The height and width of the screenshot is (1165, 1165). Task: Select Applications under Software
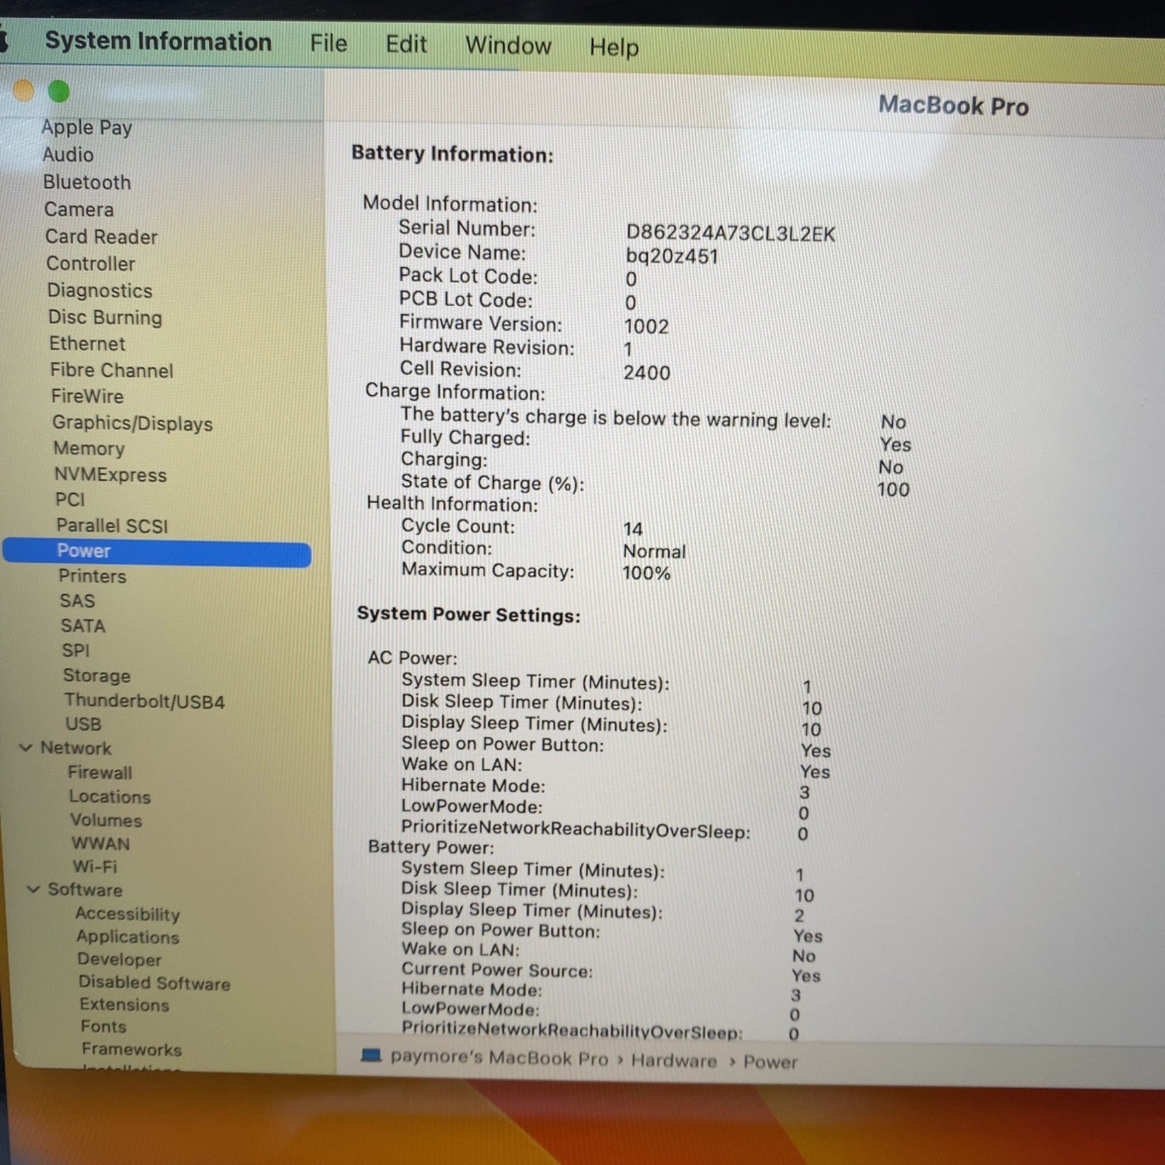tap(128, 937)
